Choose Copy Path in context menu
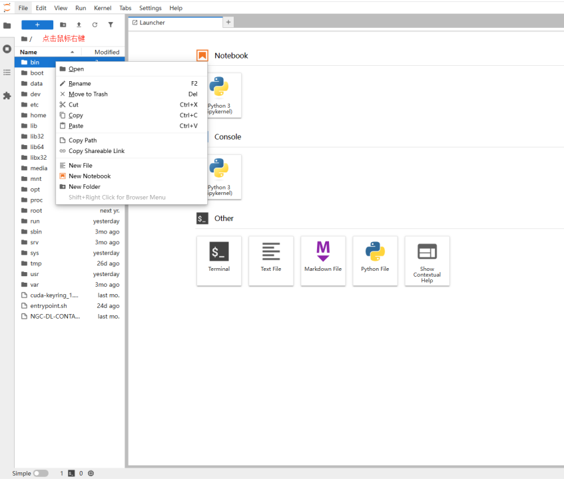564x479 pixels. coord(131,140)
